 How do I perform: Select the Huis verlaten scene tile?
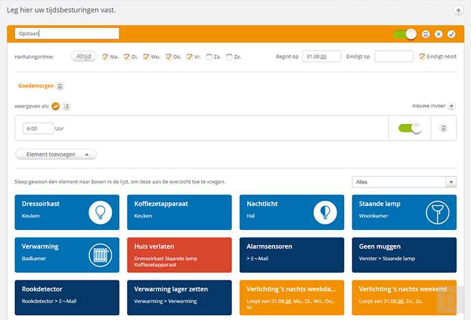[x=179, y=255]
